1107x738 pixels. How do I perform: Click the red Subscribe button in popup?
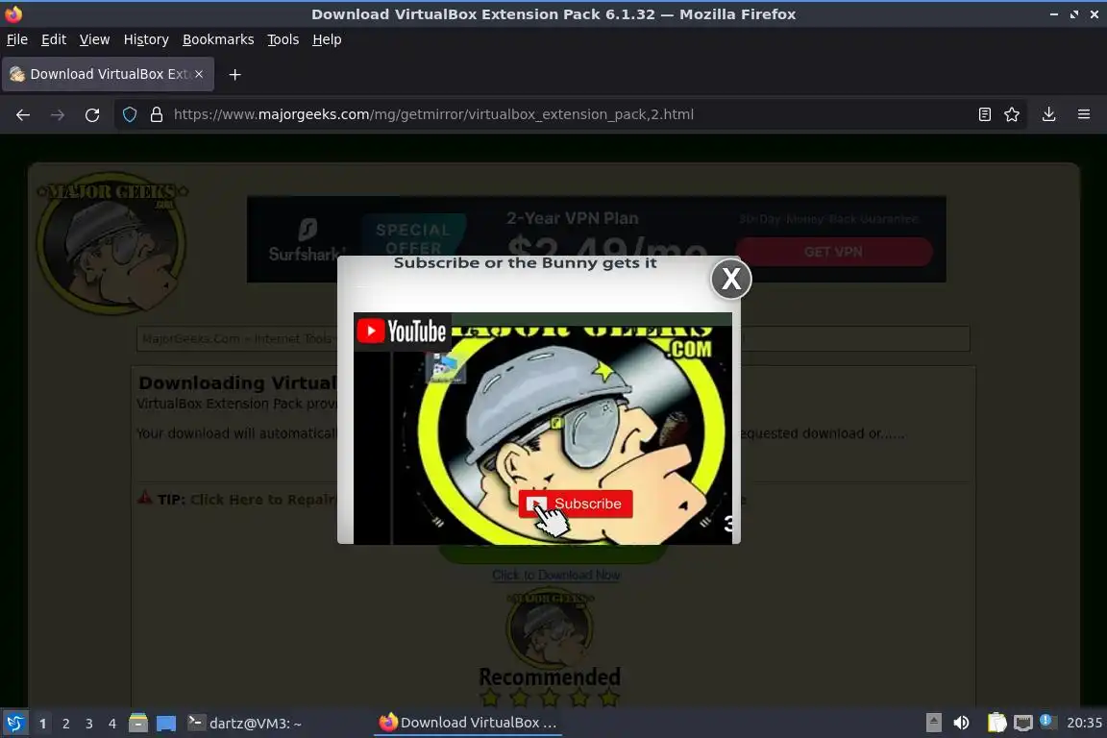pyautogui.click(x=576, y=504)
